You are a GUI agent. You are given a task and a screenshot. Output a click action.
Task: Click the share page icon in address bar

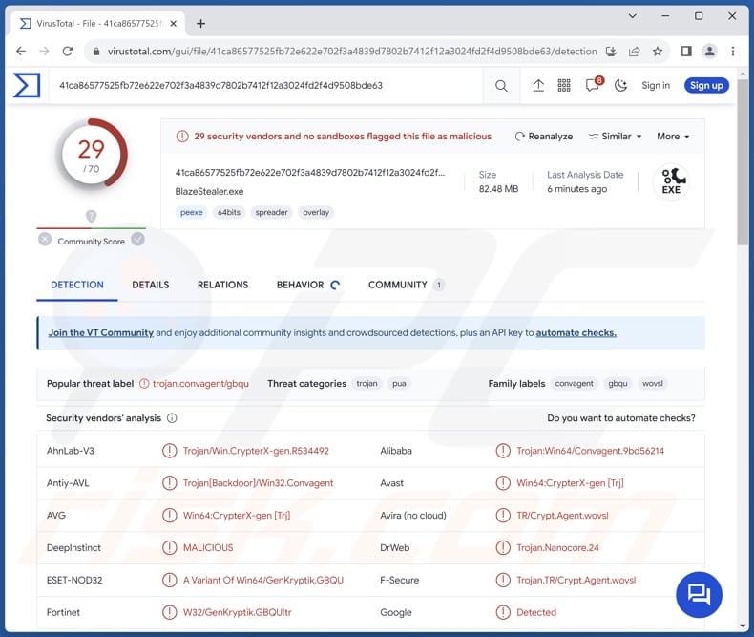[635, 51]
